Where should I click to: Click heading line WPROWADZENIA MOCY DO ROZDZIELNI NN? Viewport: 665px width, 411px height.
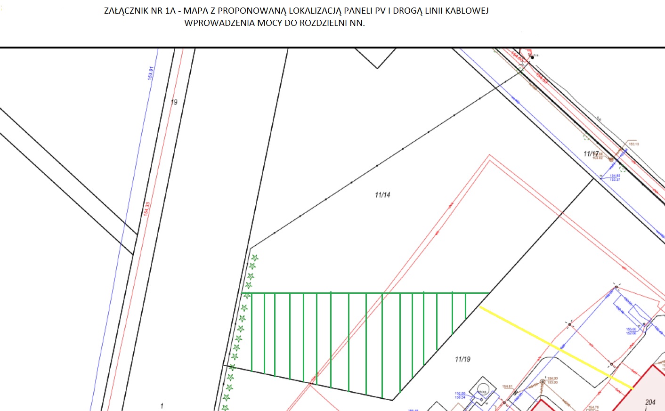(274, 23)
